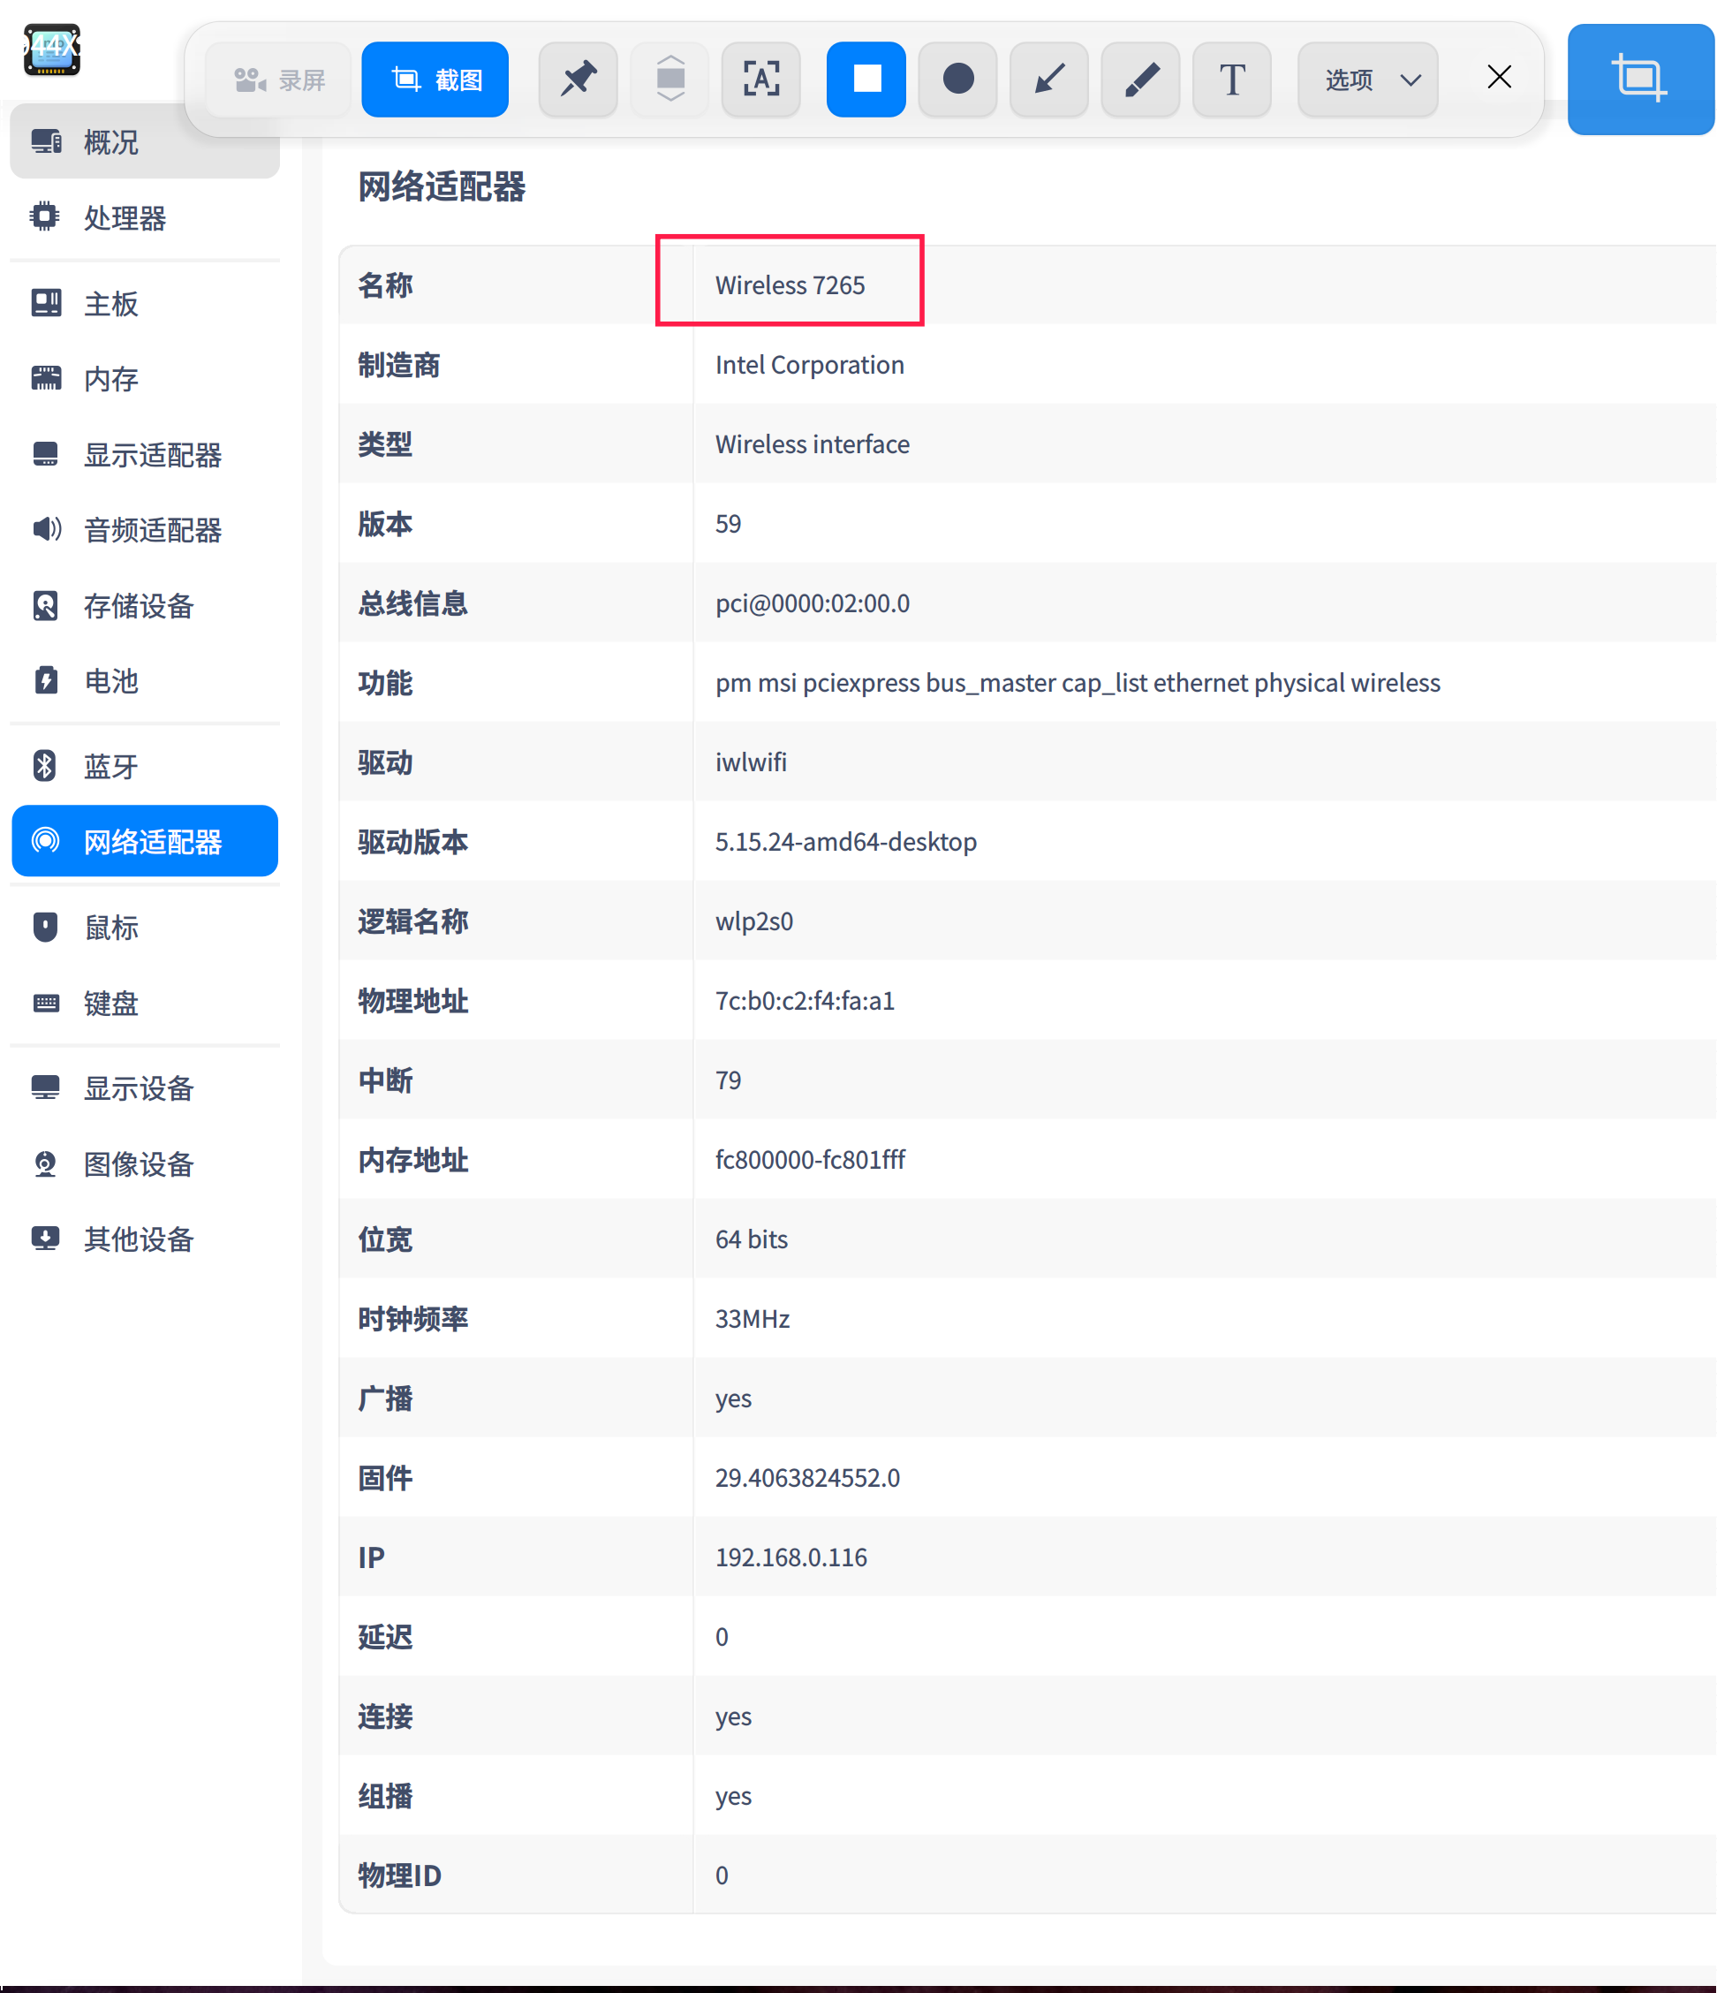1717x1993 pixels.
Task: Activate the OCR text recognition tool
Action: [x=760, y=79]
